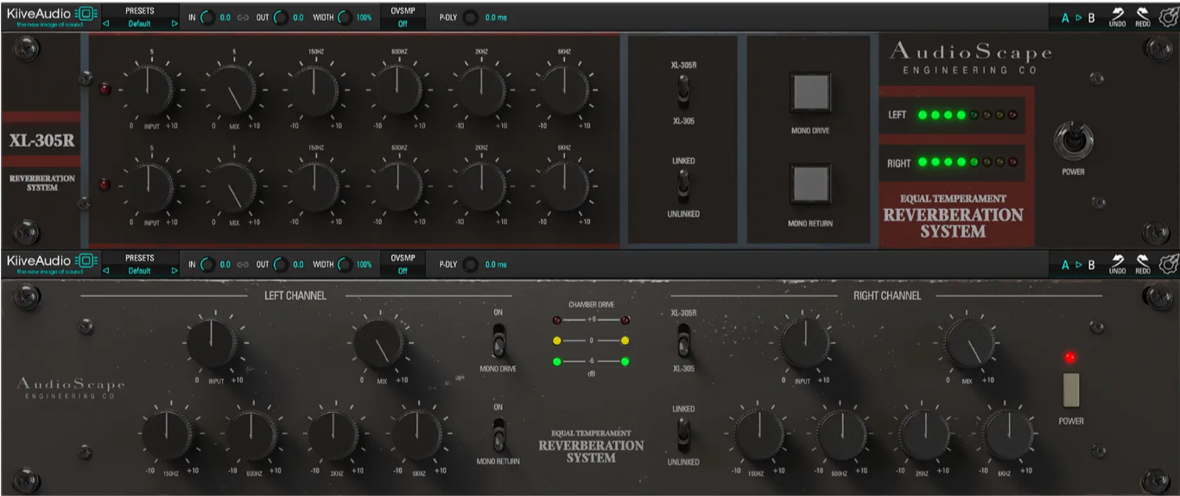
Task: Click P-DLY knob in red unit's toolbar
Action: click(x=471, y=17)
